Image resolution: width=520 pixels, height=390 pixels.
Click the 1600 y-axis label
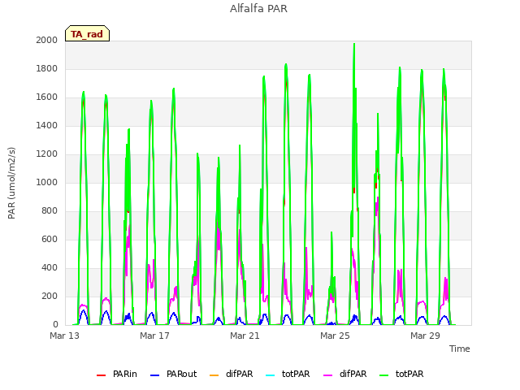coord(47,97)
